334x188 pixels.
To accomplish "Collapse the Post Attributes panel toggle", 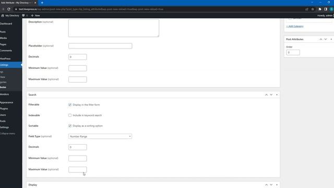I will coord(331,39).
